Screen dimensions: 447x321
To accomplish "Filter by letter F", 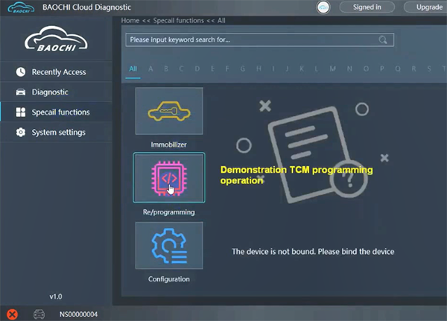I will pyautogui.click(x=227, y=69).
